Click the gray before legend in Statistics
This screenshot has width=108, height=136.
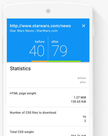(x=82, y=78)
